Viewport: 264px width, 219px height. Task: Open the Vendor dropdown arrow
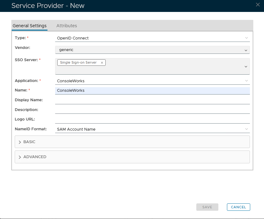click(x=246, y=50)
